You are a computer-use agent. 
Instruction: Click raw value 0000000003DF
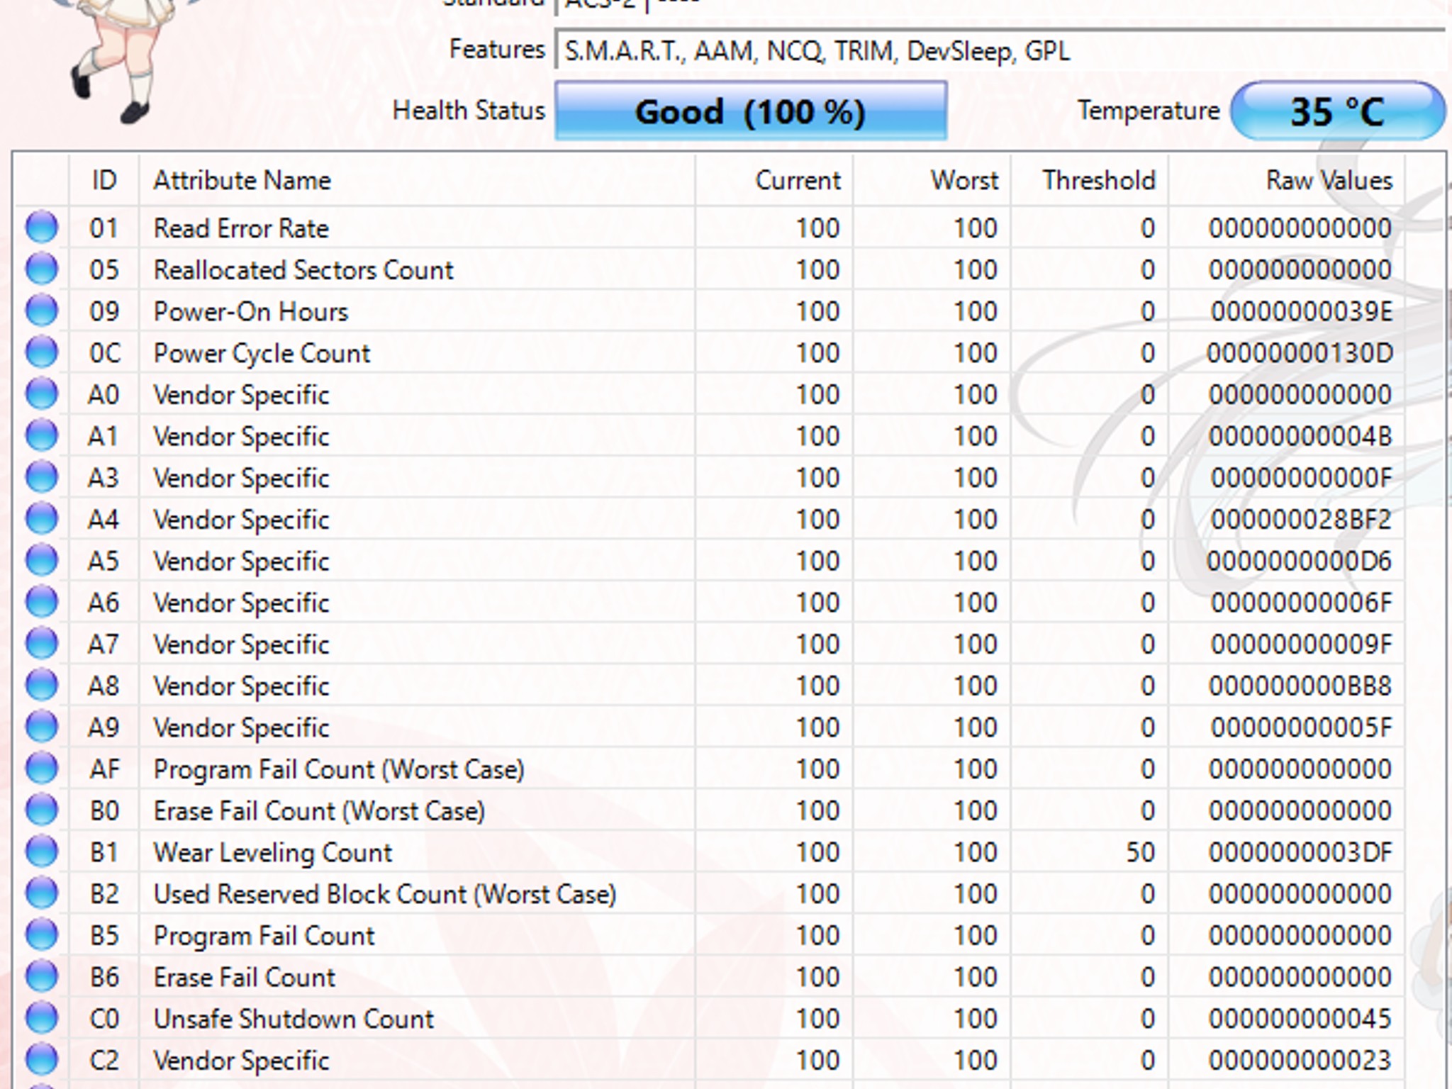(x=1301, y=852)
